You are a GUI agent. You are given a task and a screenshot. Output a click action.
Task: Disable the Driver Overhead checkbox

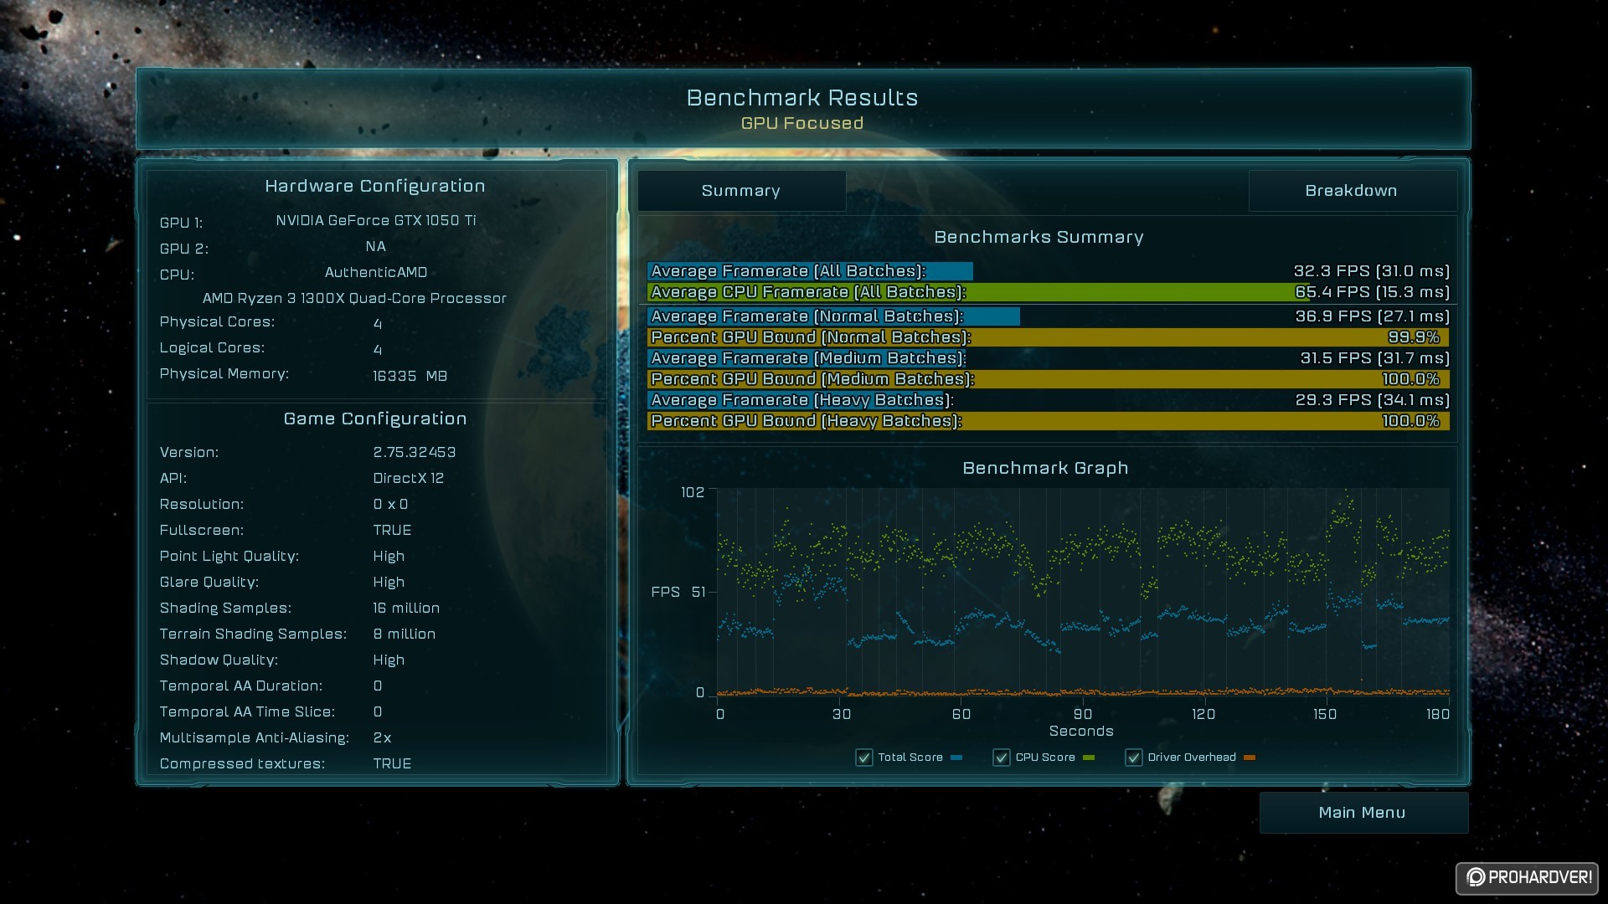1134,758
